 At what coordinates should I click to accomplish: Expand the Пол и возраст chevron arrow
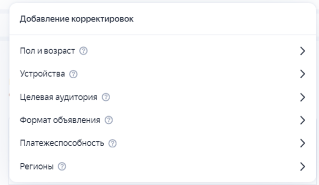click(303, 51)
